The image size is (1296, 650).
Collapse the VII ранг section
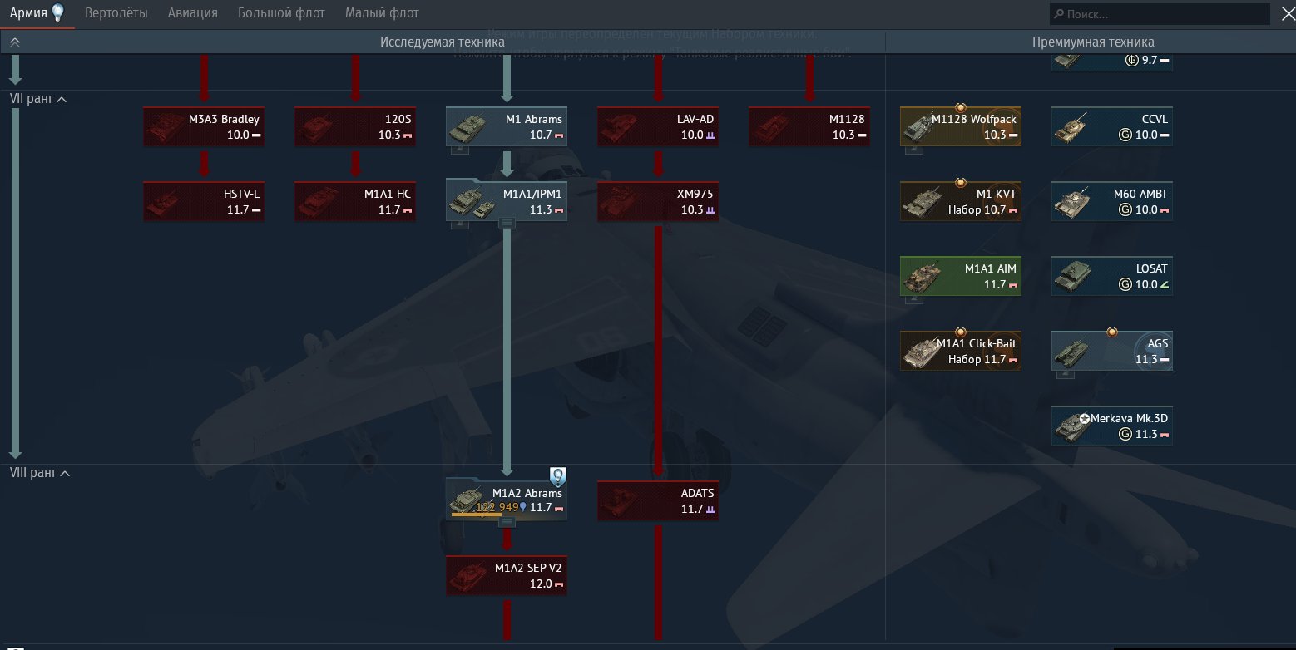62,99
